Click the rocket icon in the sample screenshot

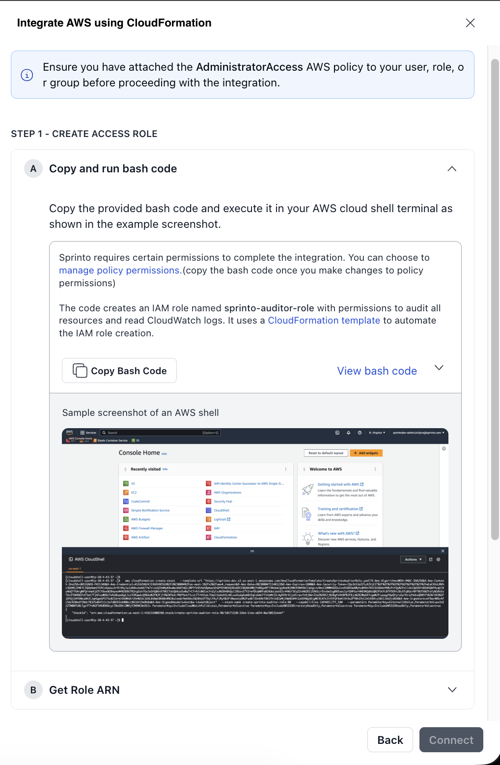point(308,489)
